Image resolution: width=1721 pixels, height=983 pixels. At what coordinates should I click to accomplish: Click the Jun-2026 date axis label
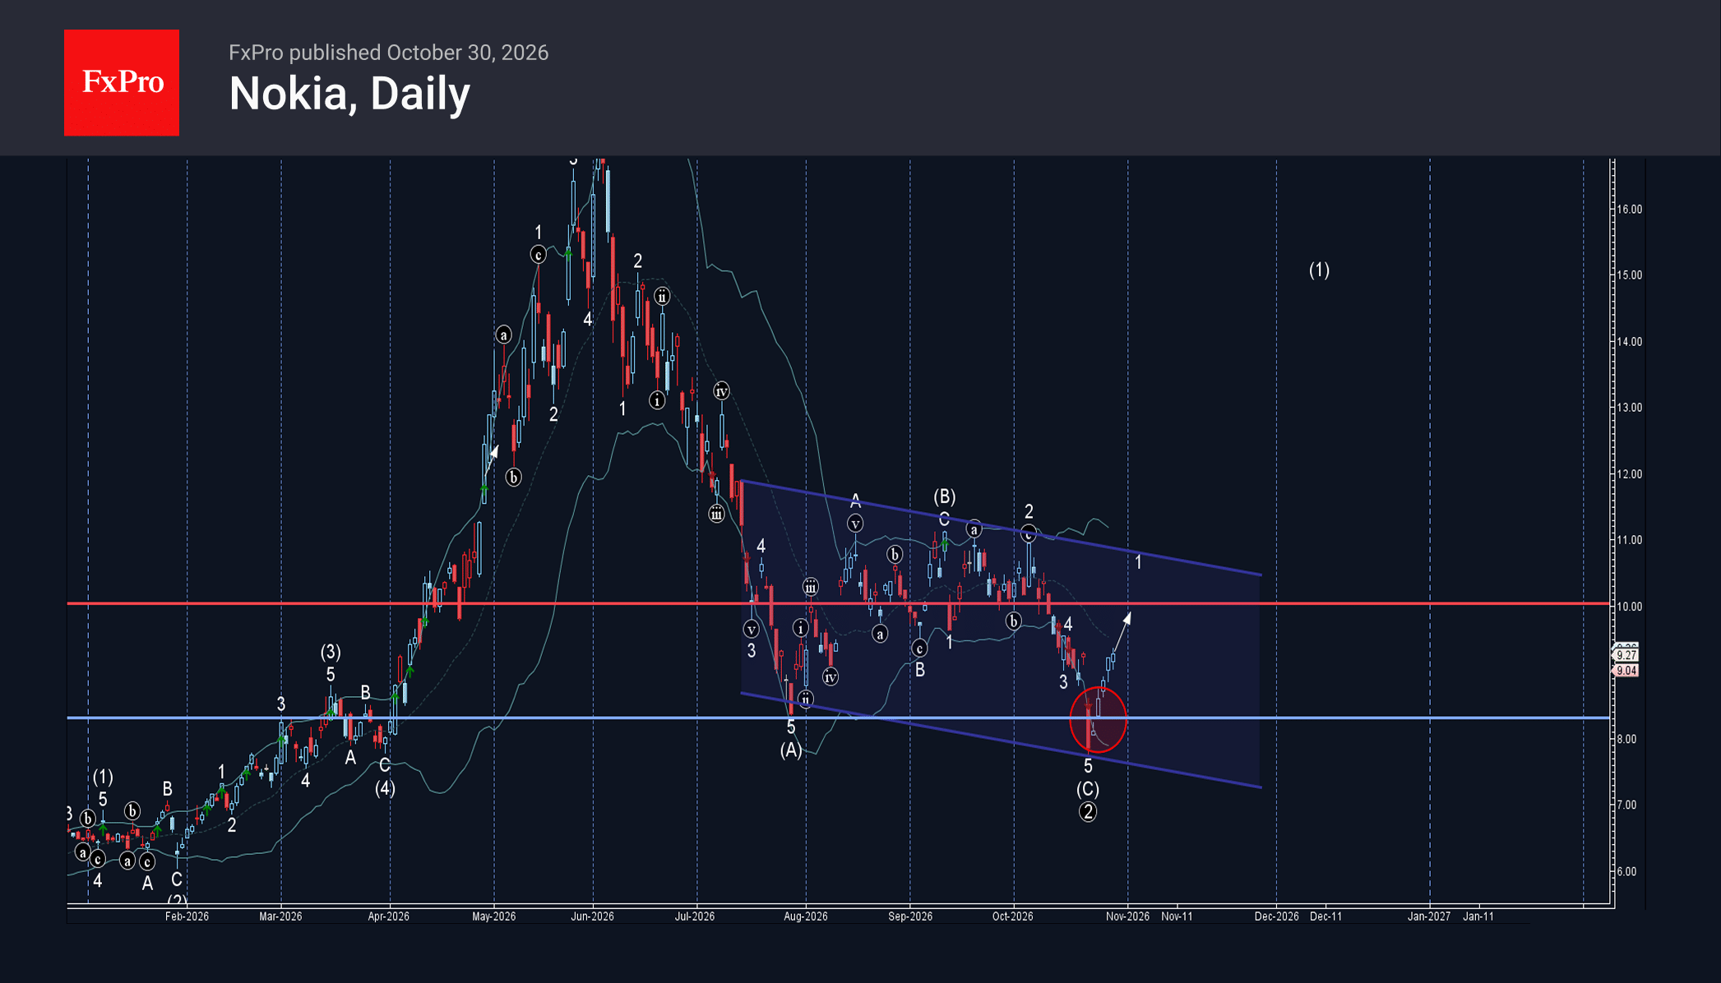592,916
